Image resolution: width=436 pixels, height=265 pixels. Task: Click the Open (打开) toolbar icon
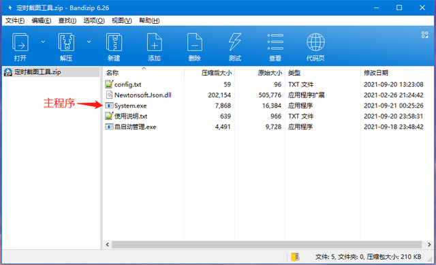(20, 42)
